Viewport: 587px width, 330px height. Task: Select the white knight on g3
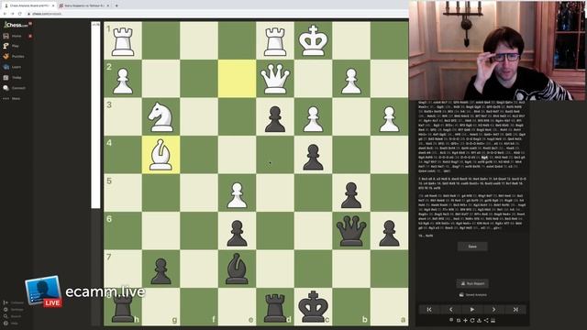(x=161, y=116)
